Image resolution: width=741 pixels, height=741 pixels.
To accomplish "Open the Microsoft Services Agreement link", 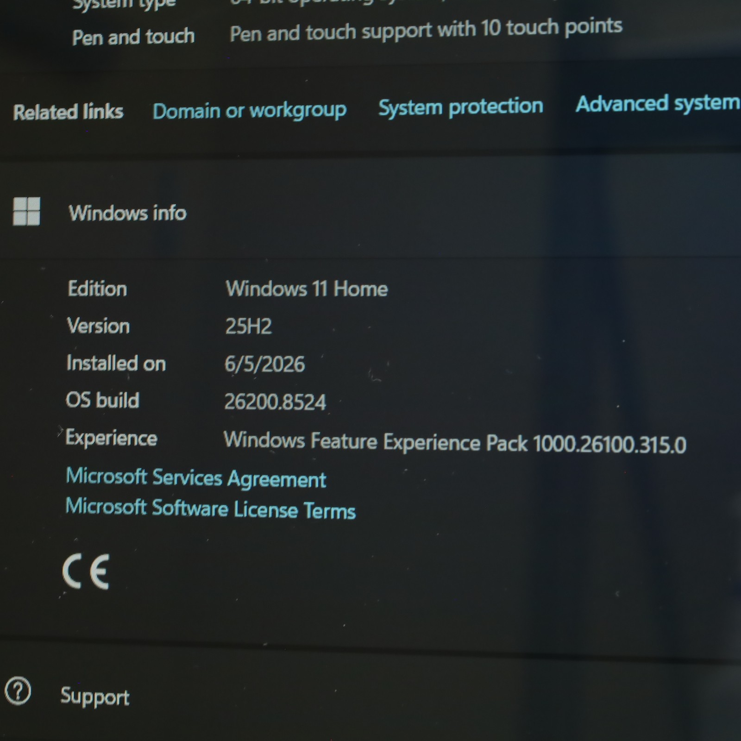I will point(196,478).
